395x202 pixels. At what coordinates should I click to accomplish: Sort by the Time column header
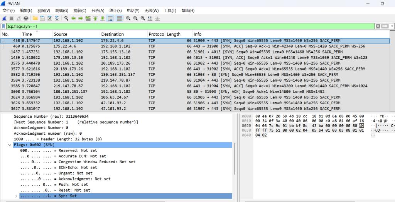click(37, 34)
